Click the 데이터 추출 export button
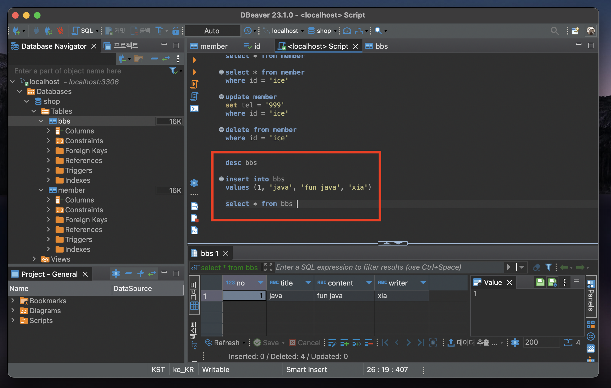The height and width of the screenshot is (388, 611). tap(472, 343)
